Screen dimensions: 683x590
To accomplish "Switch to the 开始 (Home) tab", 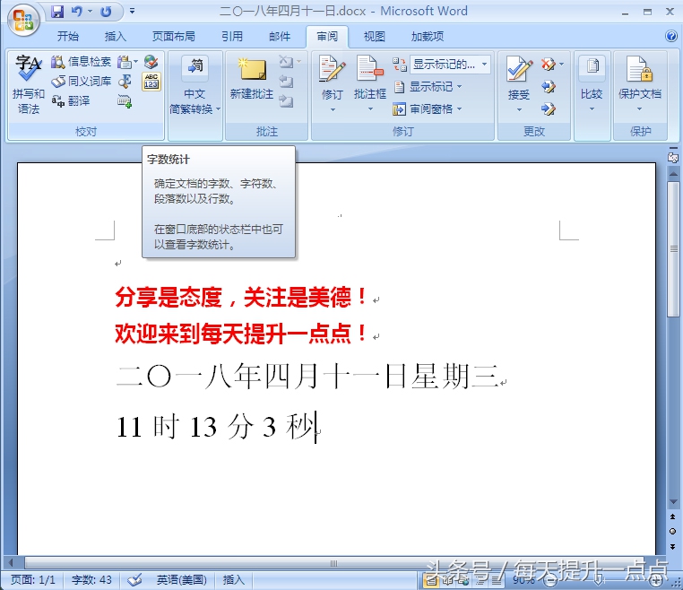I will pyautogui.click(x=68, y=37).
